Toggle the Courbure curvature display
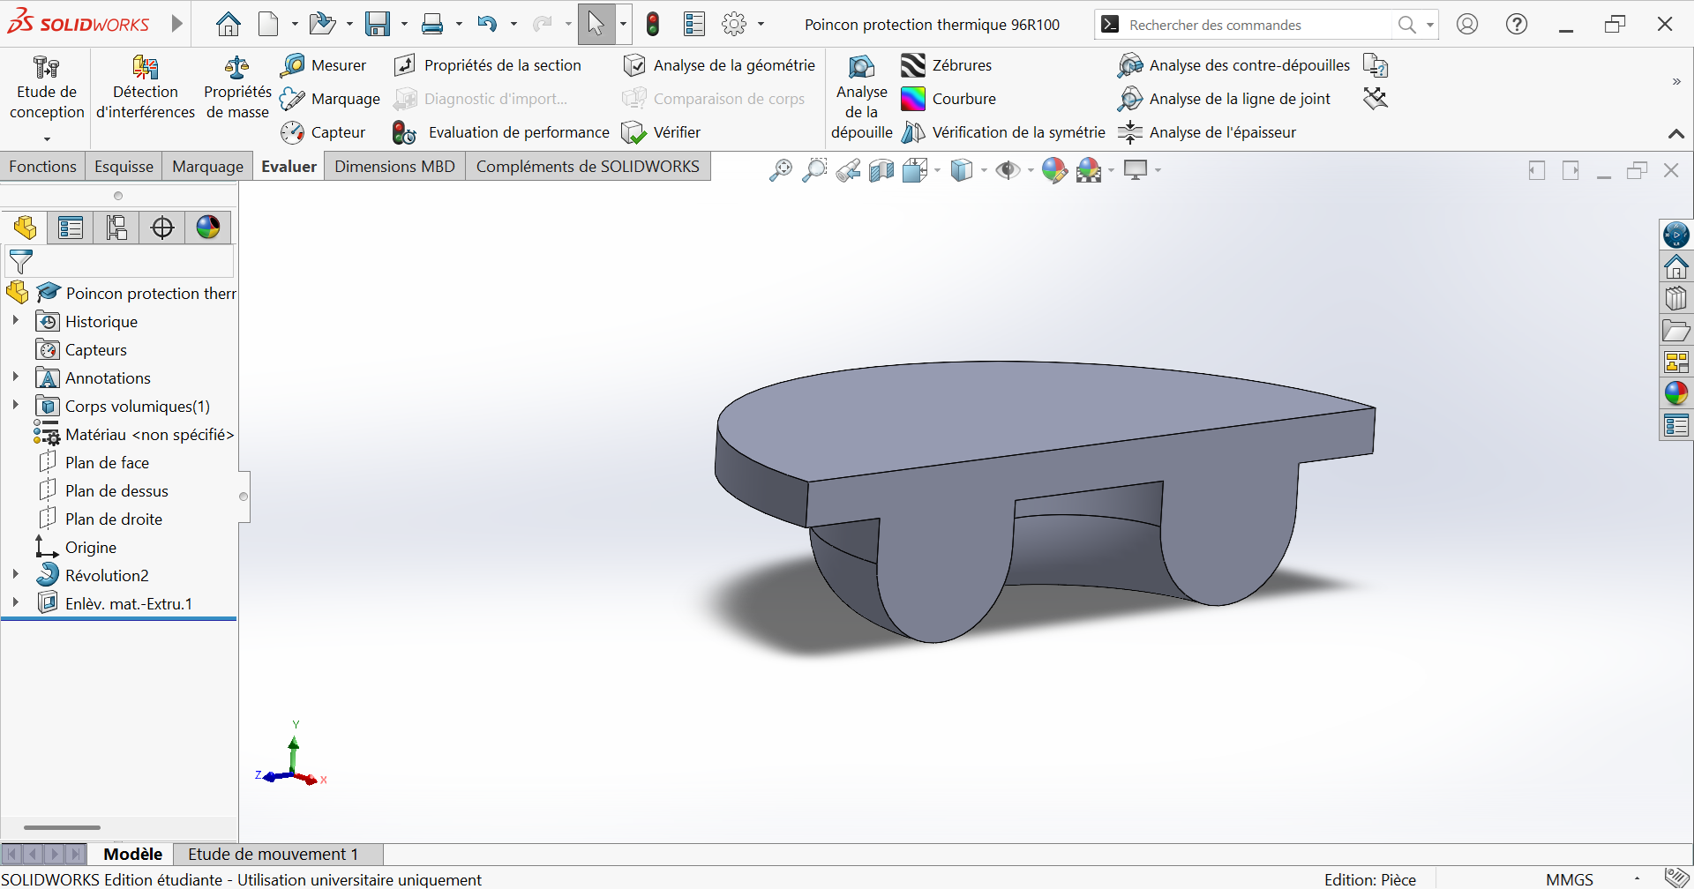1694x889 pixels. [913, 99]
